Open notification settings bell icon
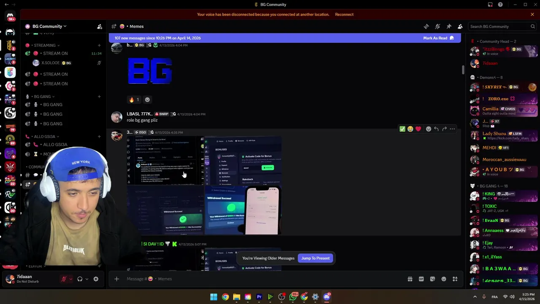Screen dimensions: 540x304 (437, 26)
